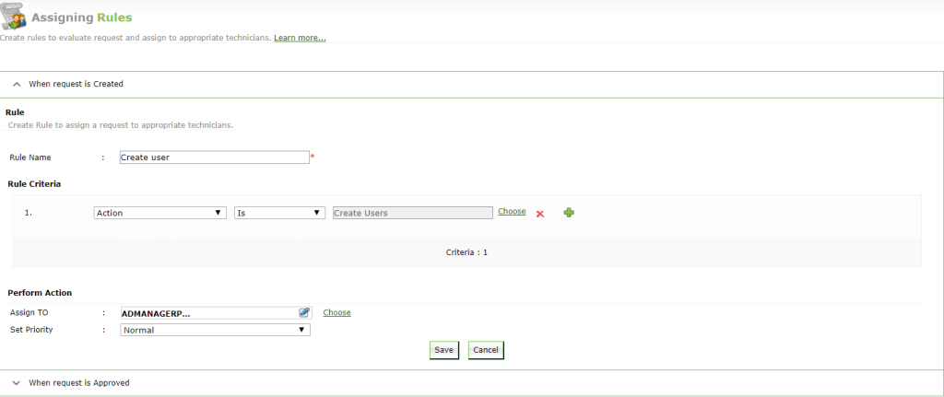Click the 'When request is Approved' heading
The width and height of the screenshot is (944, 397).
pyautogui.click(x=79, y=382)
